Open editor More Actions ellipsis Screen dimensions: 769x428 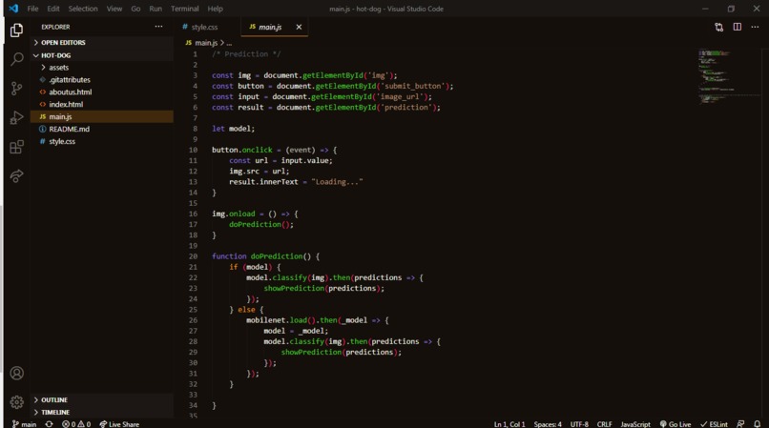pos(755,27)
